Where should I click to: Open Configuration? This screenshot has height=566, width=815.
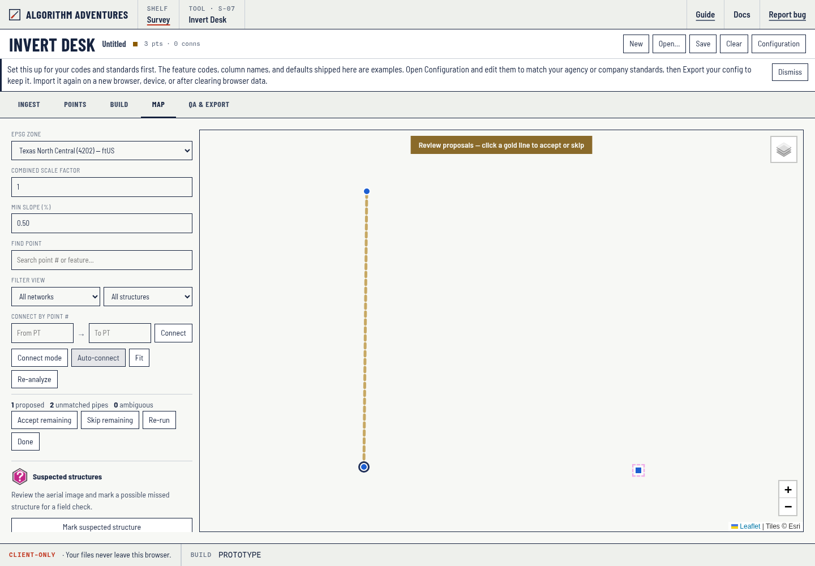[x=779, y=44]
